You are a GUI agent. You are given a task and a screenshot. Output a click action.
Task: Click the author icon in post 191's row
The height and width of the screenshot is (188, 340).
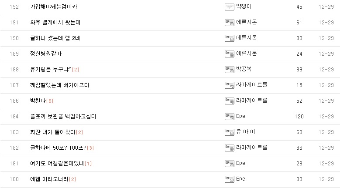(229, 23)
